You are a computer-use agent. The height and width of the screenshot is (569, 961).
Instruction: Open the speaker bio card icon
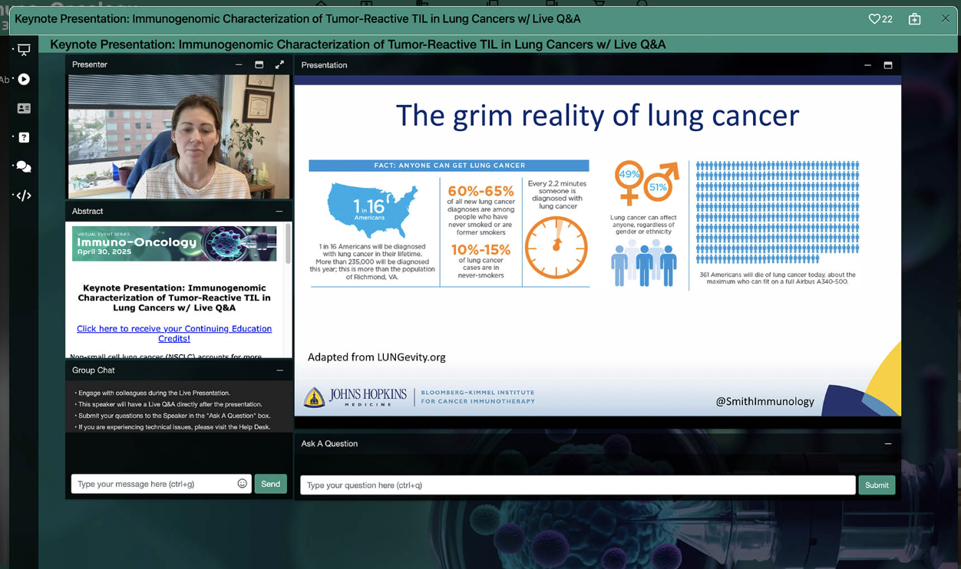[x=24, y=108]
